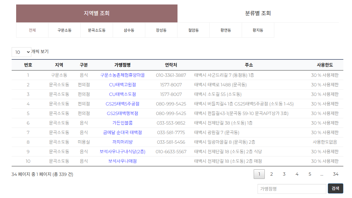Sort by 사용한도 column header
Viewport: 352px width, 198px height.
pyautogui.click(x=325, y=65)
